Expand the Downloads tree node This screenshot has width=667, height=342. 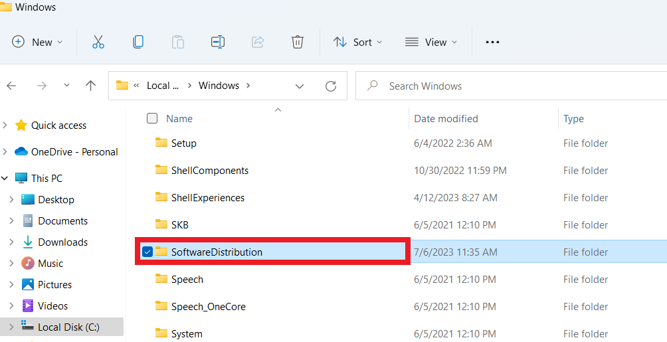click(11, 242)
